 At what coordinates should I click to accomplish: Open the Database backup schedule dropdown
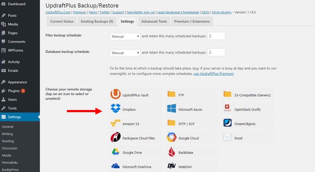(125, 53)
